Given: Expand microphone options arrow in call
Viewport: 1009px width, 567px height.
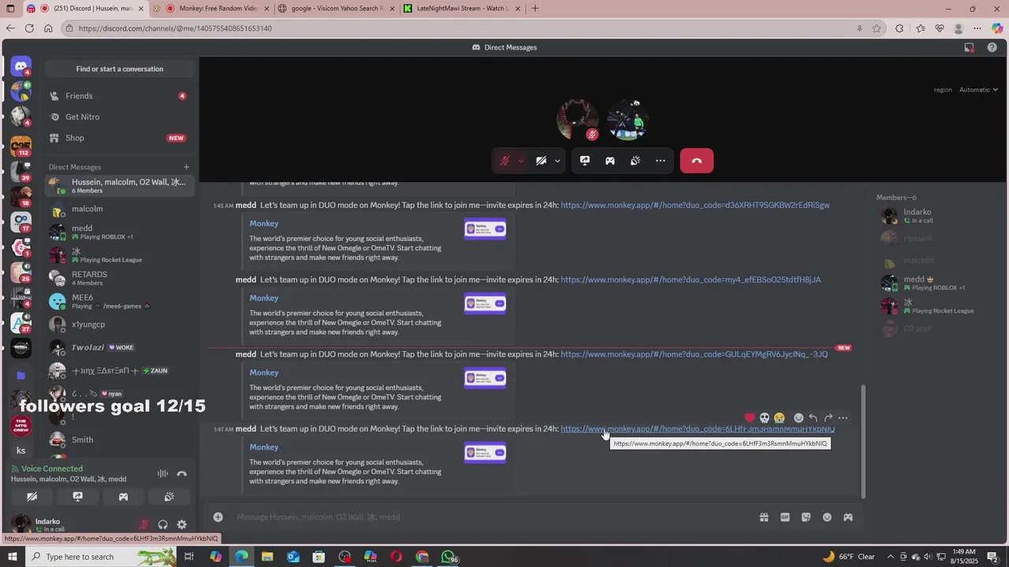Looking at the screenshot, I should point(521,161).
